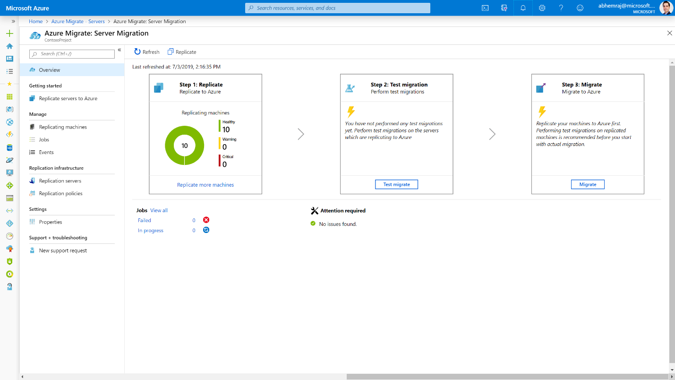Open All services list icon
This screenshot has width=675, height=380.
point(9,71)
